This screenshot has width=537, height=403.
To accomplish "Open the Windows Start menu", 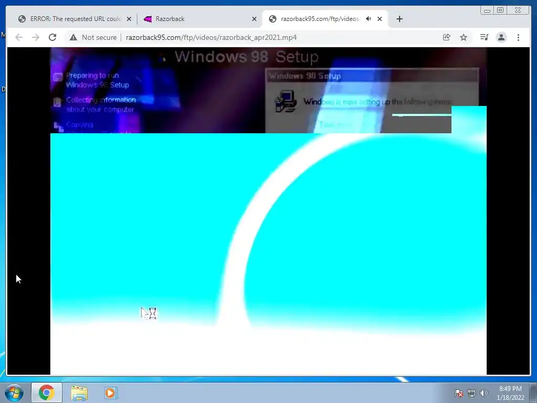I will pyautogui.click(x=14, y=393).
